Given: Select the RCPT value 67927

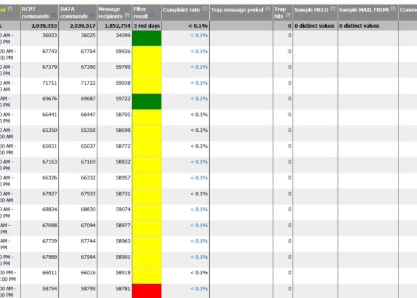Looking at the screenshot, I should [x=50, y=193].
